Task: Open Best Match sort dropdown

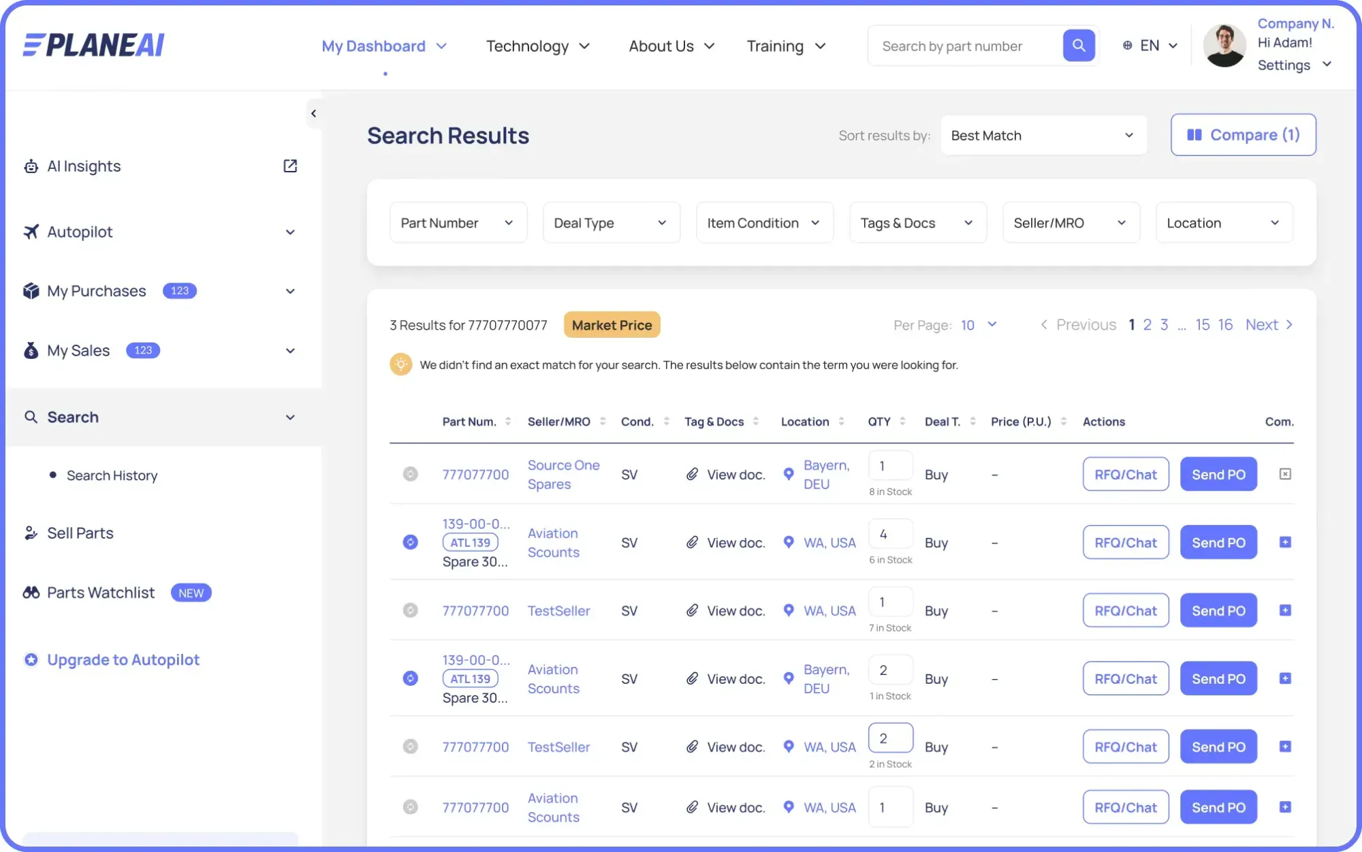Action: [x=1043, y=136]
